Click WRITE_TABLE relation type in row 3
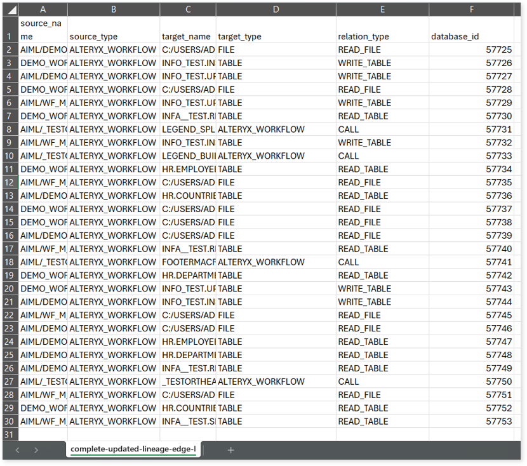The height and width of the screenshot is (466, 527). coord(382,63)
